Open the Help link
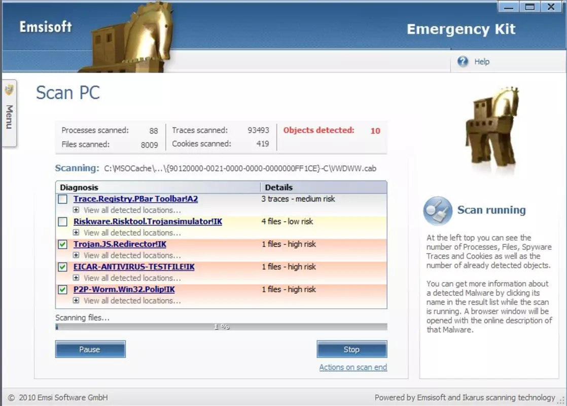The image size is (567, 406). point(482,61)
